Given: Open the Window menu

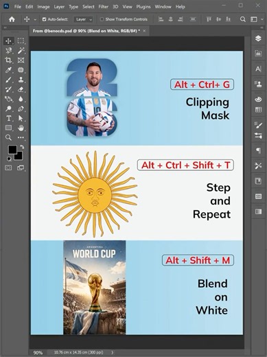Looking at the screenshot, I should [163, 7].
